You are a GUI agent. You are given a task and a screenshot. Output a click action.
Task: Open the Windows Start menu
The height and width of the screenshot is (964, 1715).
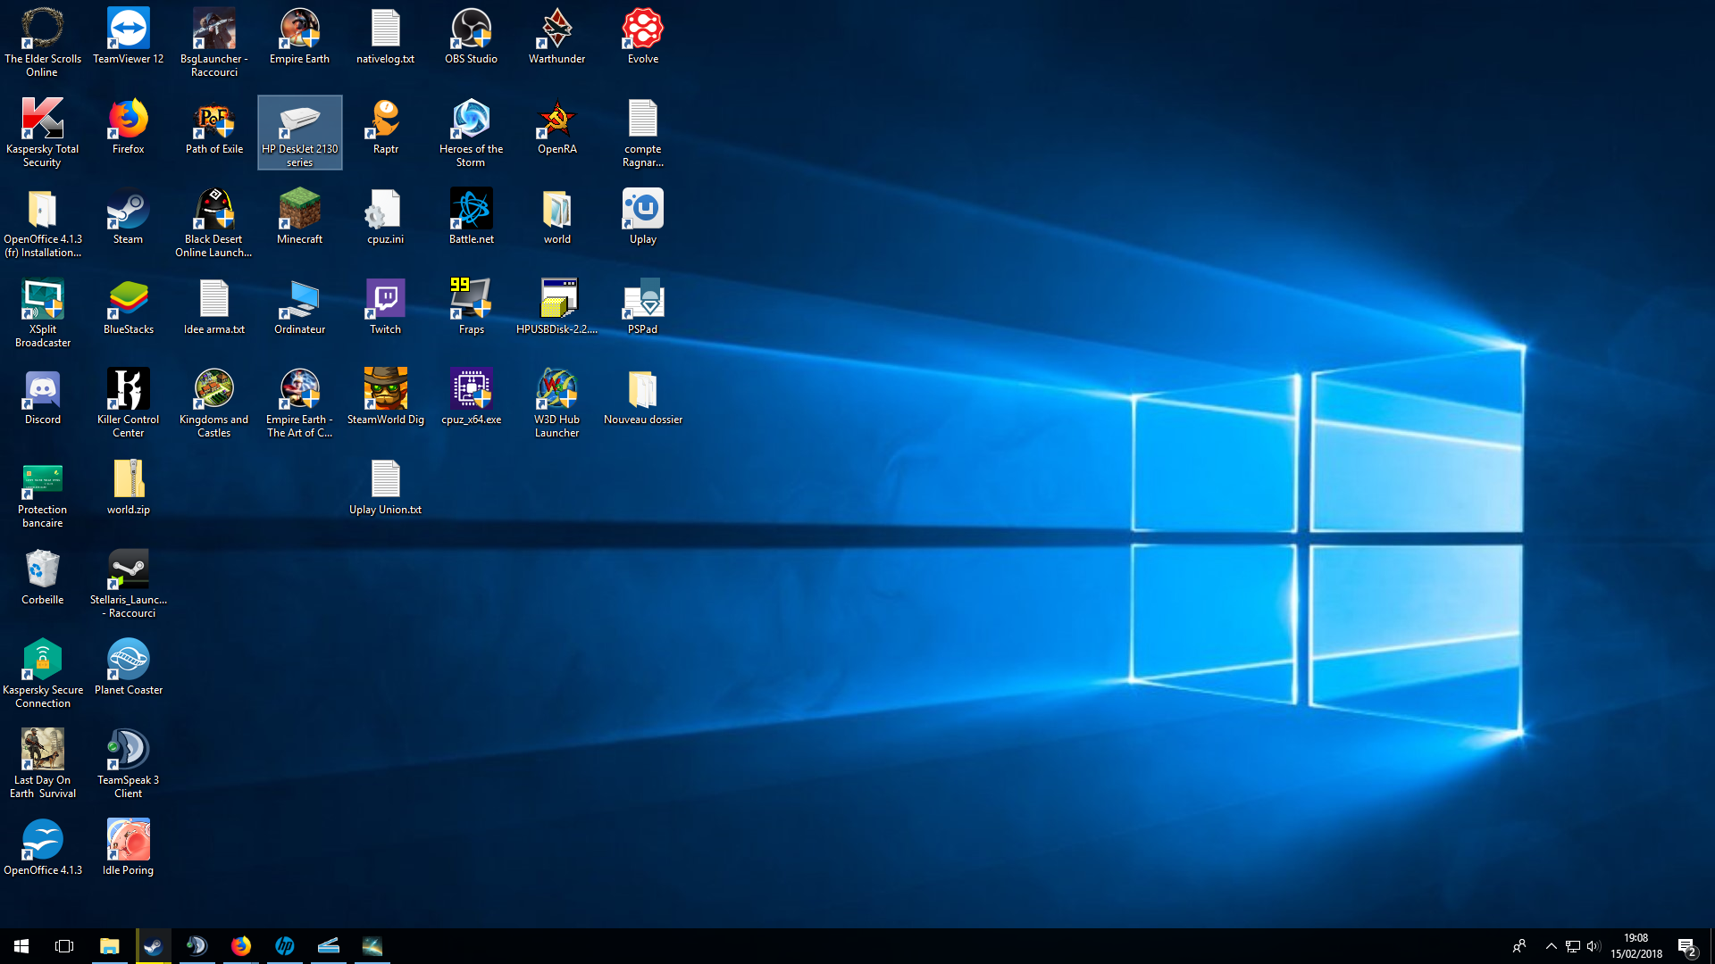(21, 946)
